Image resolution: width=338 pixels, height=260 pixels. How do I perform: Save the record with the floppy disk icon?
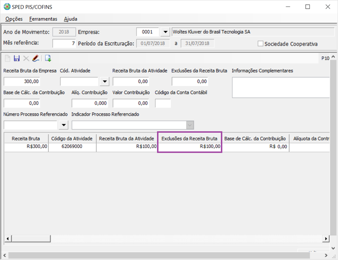[x=17, y=58]
